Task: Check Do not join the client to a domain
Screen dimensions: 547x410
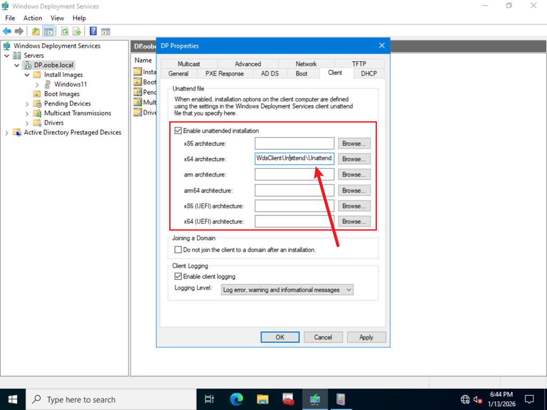Action: point(178,250)
